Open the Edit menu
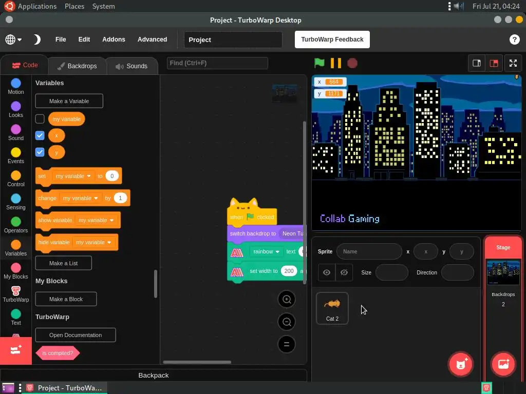Viewport: 526px width, 394px height. (x=84, y=40)
